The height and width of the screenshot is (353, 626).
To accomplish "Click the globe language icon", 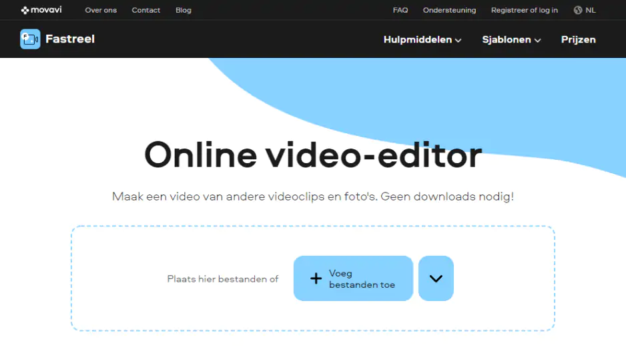I will 578,10.
